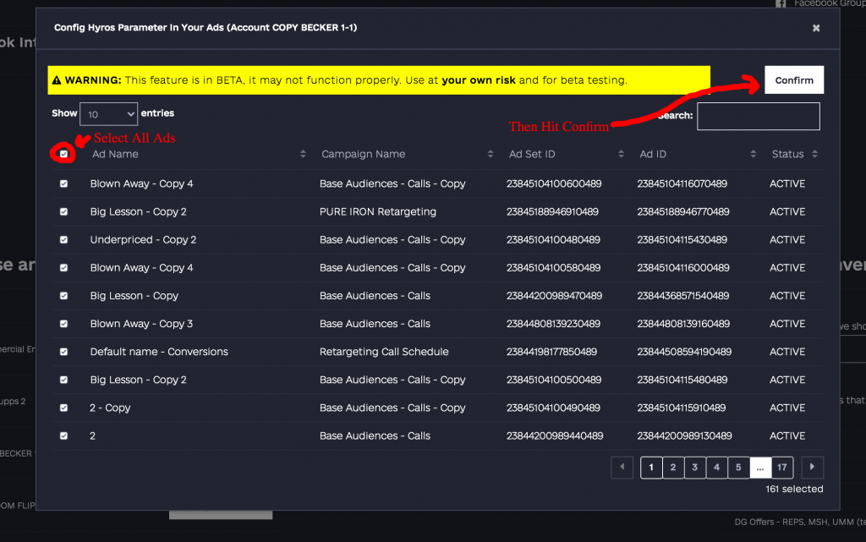Viewport: 866px width, 542px height.
Task: Click the "Big Lesson - Copy" ad name
Action: pos(134,296)
